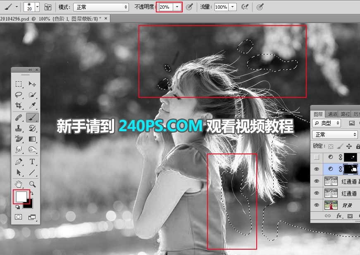Open the brush preset picker dropdown

[x=38, y=7]
